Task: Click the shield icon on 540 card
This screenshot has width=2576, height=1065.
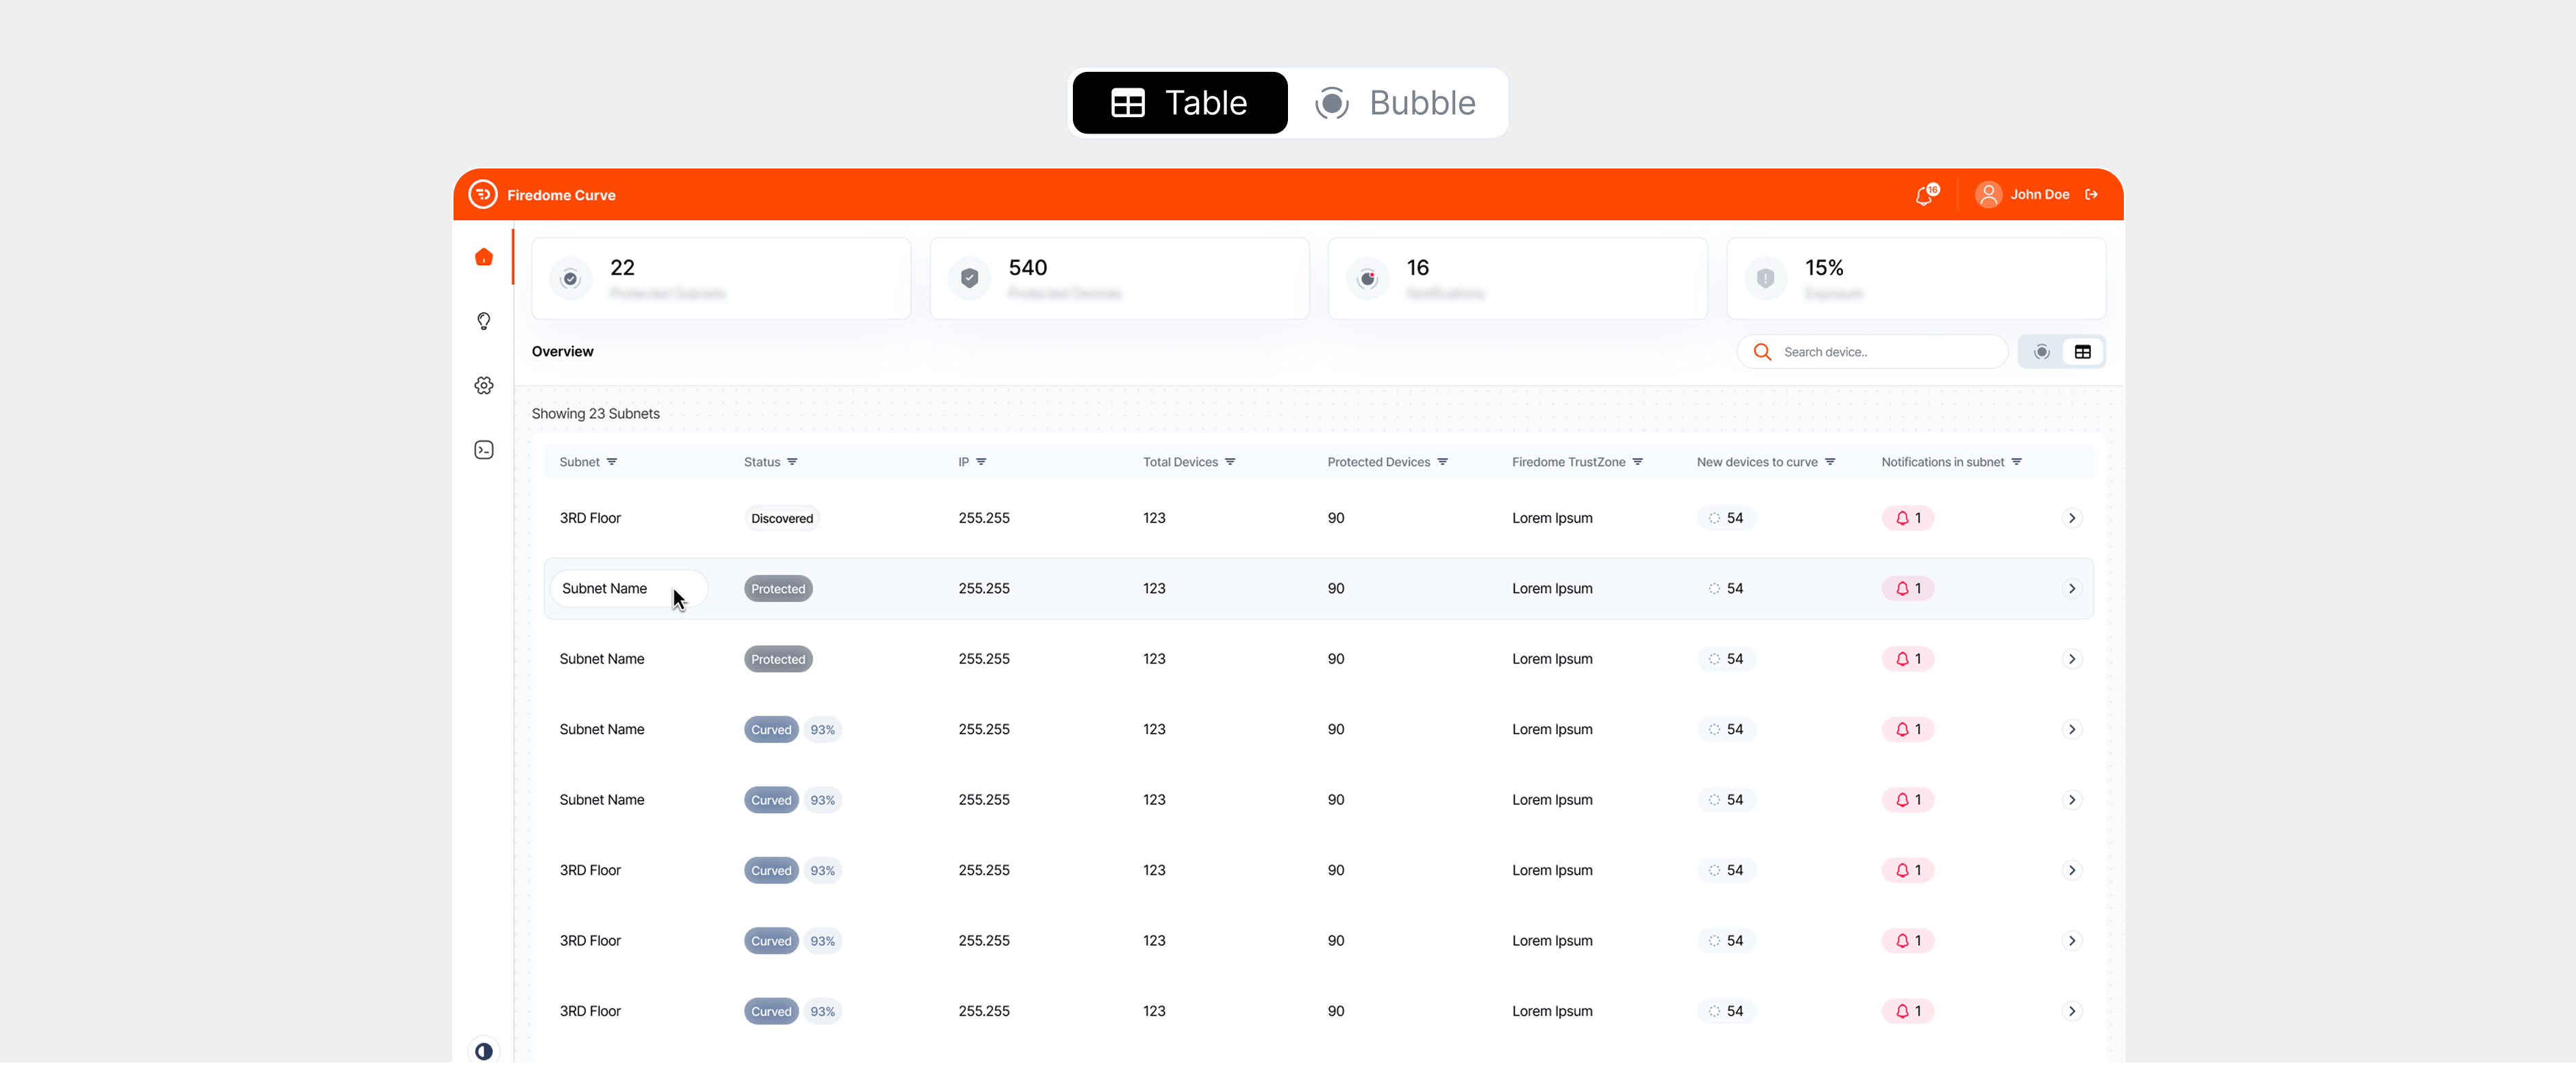Action: (969, 278)
